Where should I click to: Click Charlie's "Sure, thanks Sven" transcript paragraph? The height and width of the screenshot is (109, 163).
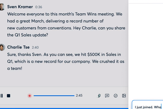[x=65, y=61]
